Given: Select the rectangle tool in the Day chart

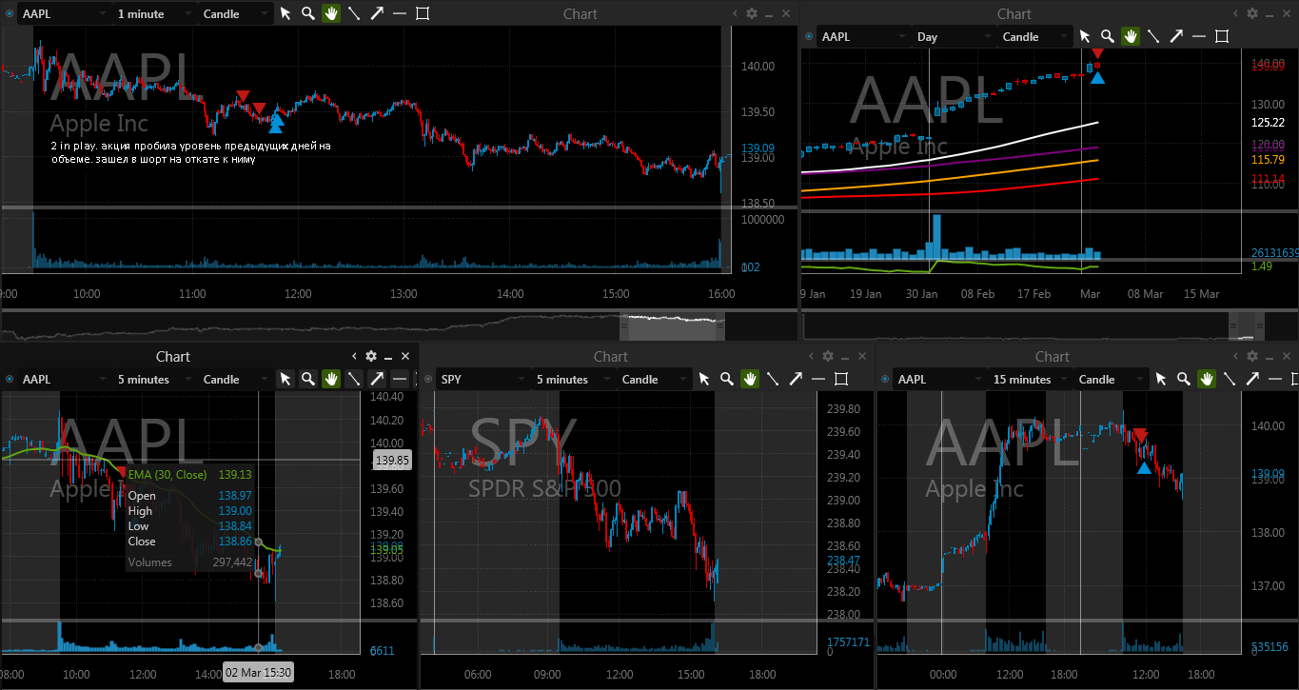Looking at the screenshot, I should coord(1222,36).
